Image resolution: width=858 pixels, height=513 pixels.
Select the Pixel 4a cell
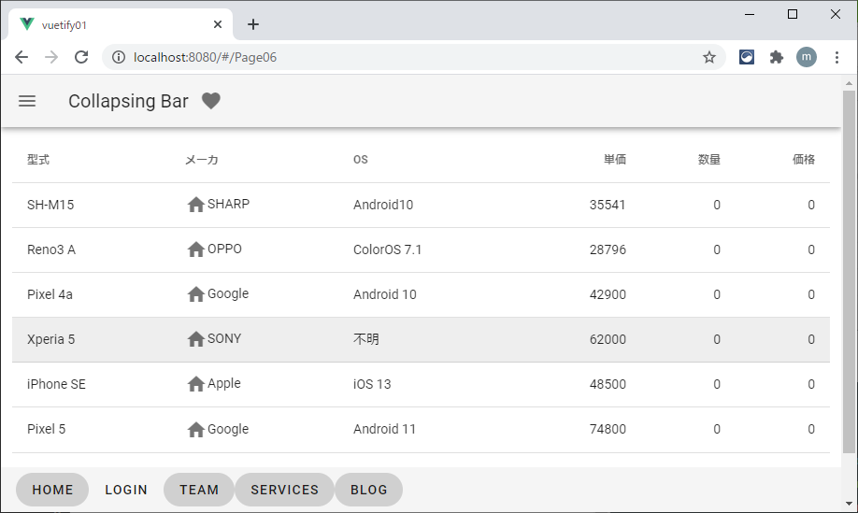click(x=50, y=294)
